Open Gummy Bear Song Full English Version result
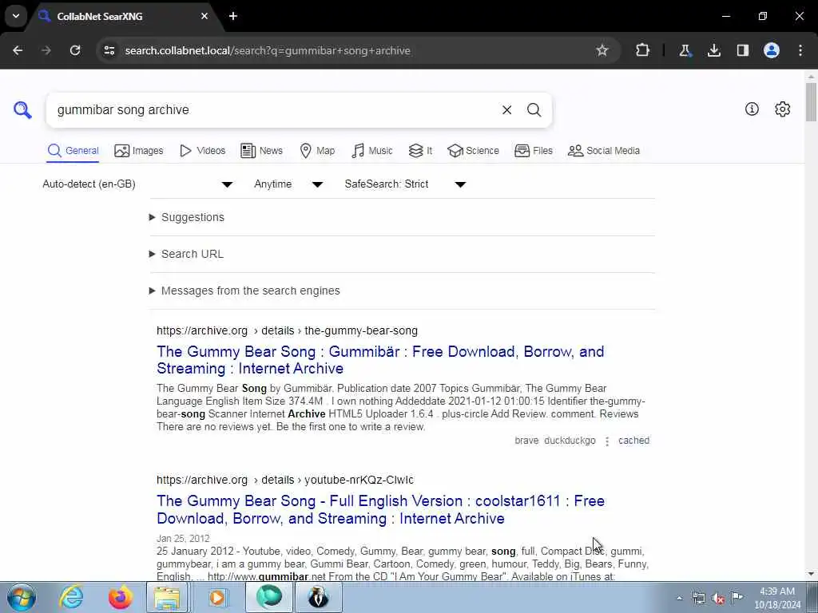 click(x=381, y=509)
